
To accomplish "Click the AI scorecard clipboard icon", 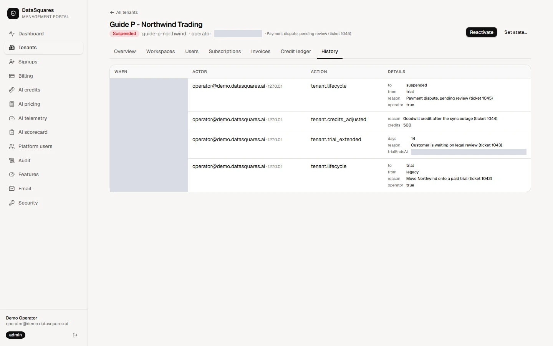I will pos(12,132).
